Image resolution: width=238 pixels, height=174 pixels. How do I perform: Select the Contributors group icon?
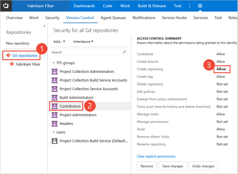(55, 106)
